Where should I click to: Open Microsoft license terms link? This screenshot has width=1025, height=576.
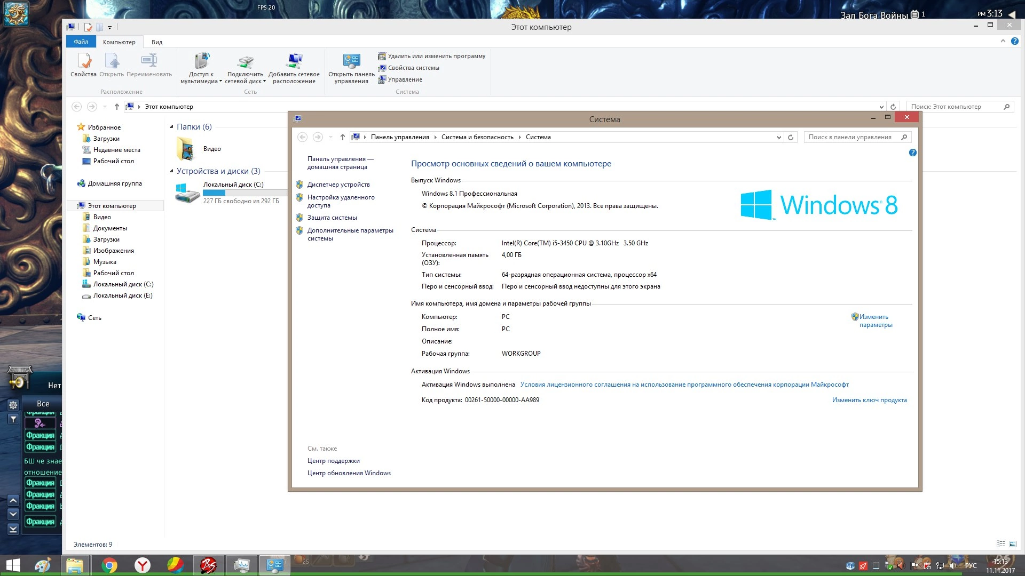684,385
